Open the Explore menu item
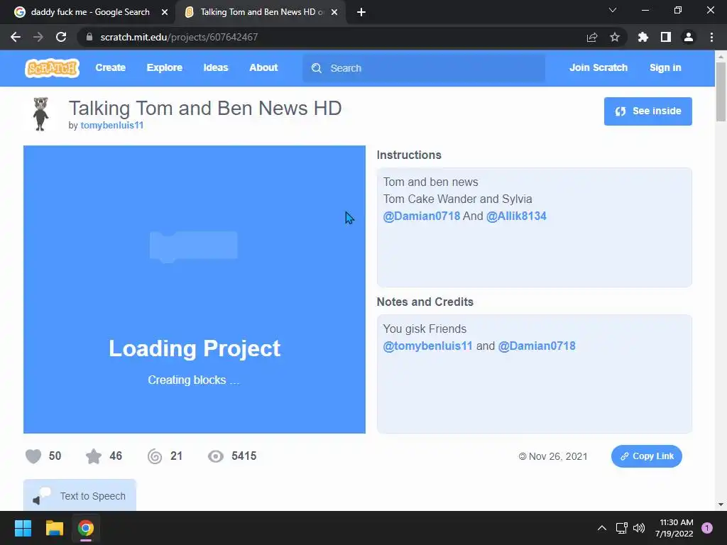The image size is (727, 545). [x=165, y=67]
